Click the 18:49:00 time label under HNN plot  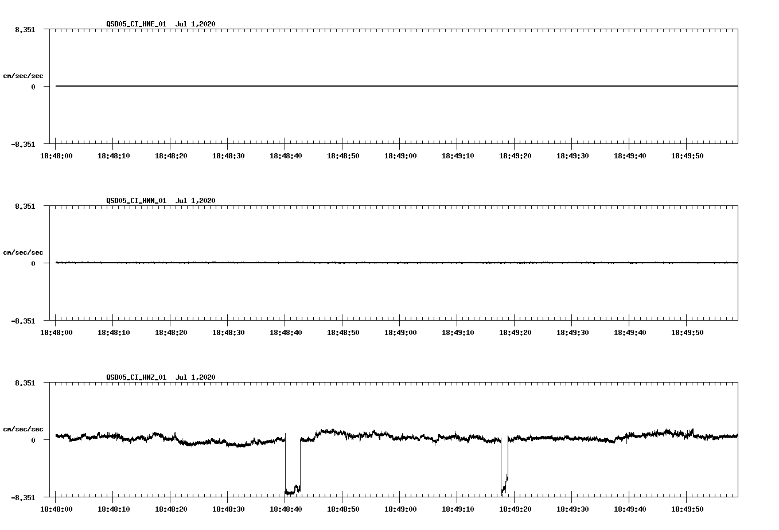pyautogui.click(x=400, y=333)
